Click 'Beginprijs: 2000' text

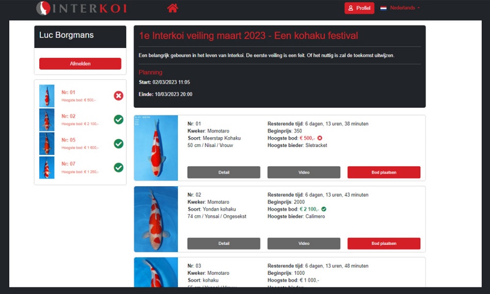[286, 202]
